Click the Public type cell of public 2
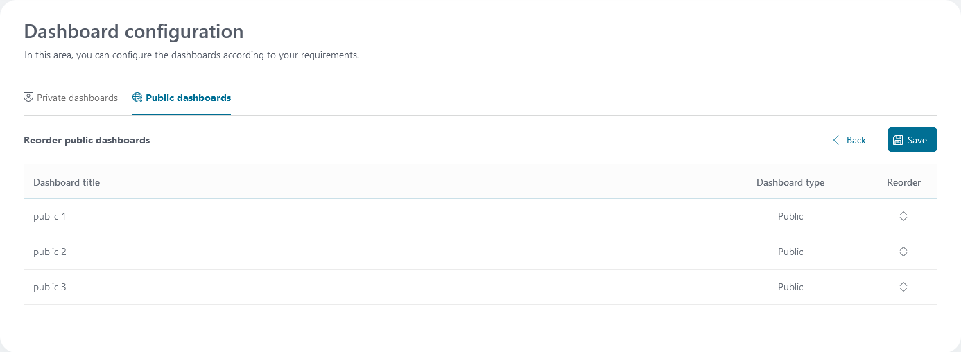Image resolution: width=961 pixels, height=352 pixels. coord(790,252)
